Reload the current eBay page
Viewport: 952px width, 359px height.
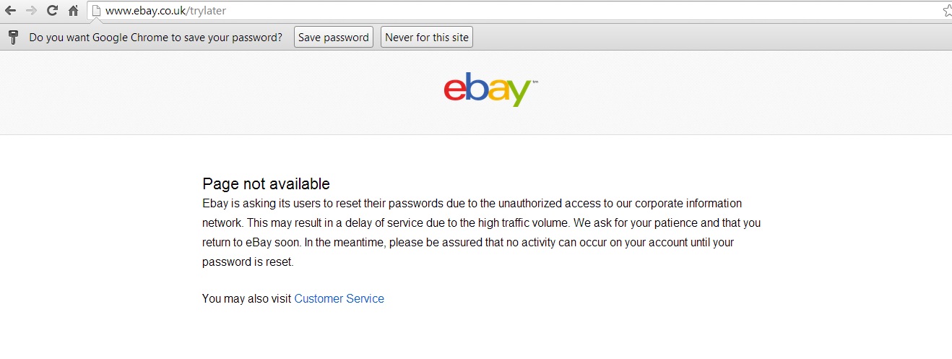(x=52, y=11)
